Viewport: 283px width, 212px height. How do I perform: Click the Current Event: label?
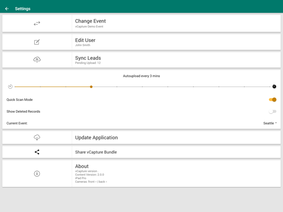coord(17,123)
